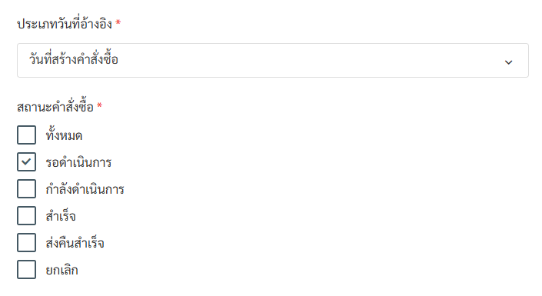Enable the กำลังดำเนินการ checkbox
The height and width of the screenshot is (296, 542).
[x=27, y=189]
